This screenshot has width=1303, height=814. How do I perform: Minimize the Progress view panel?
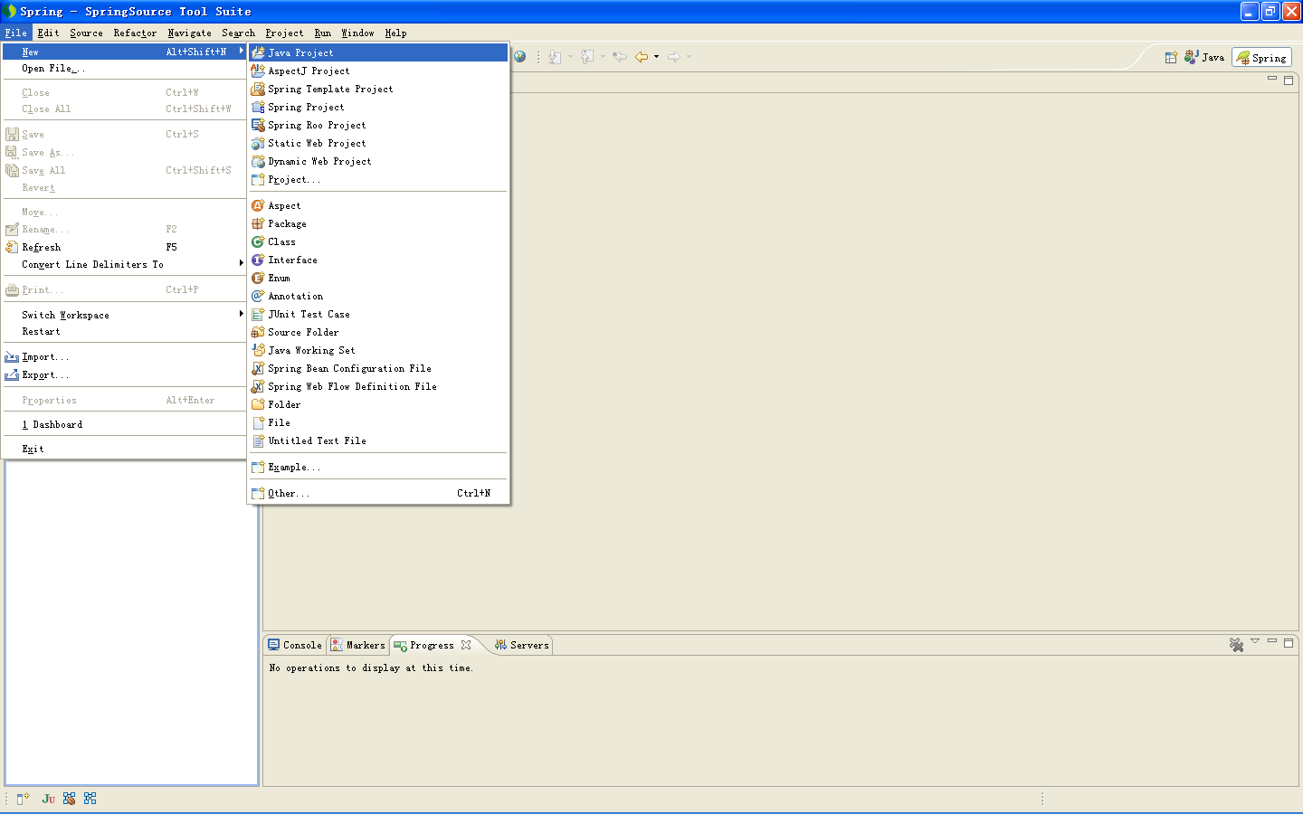click(x=1272, y=641)
